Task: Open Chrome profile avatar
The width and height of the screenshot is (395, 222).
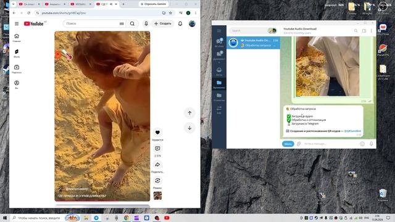Action: [x=188, y=13]
